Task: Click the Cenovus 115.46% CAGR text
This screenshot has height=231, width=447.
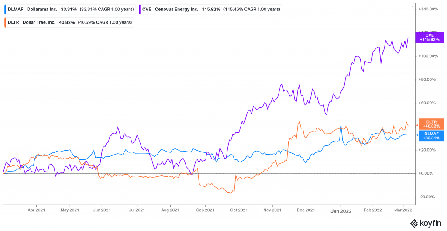Action: (x=251, y=9)
